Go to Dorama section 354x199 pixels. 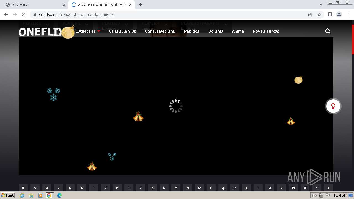coord(216,31)
